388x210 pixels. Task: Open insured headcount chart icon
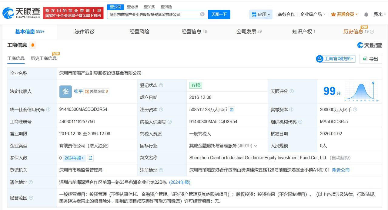click(90, 158)
